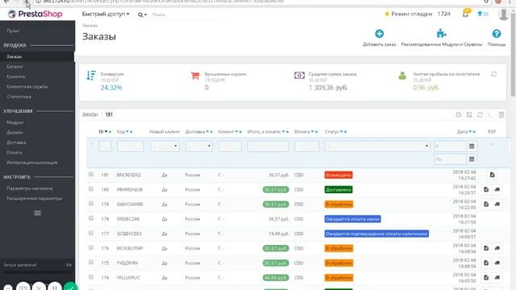The image size is (516, 290).
Task: Click the net profit per visitor icon
Action: [x=402, y=76]
